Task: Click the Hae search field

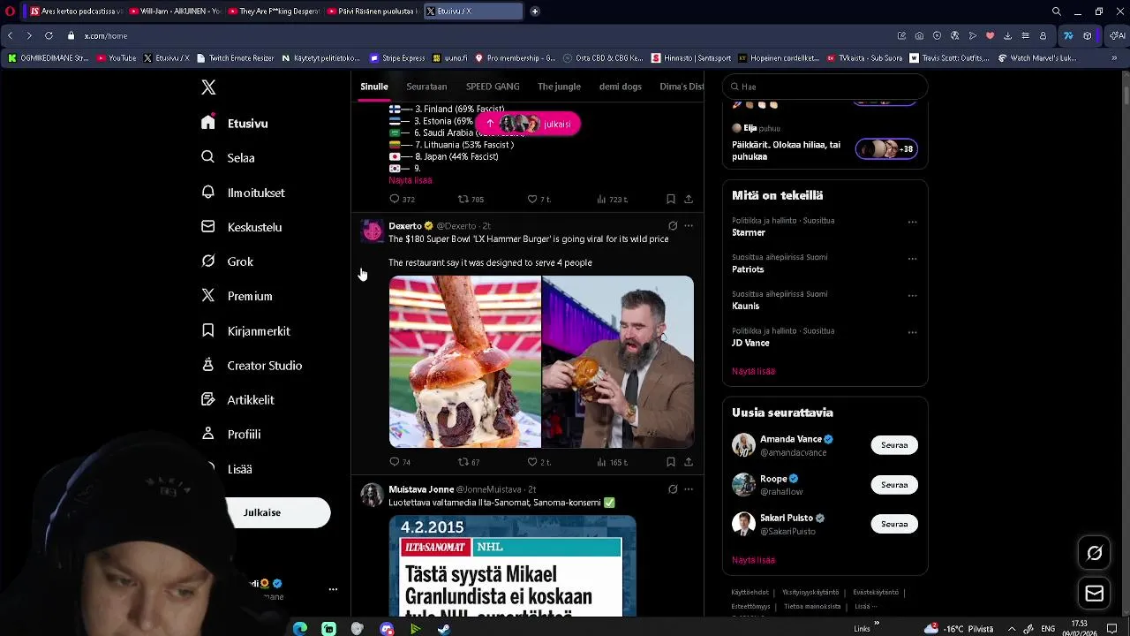Action: click(x=825, y=87)
